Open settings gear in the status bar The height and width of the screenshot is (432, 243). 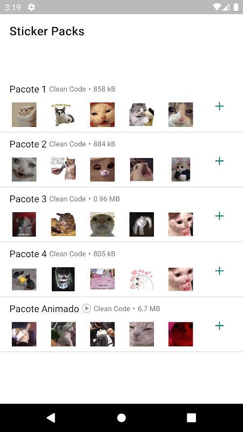[31, 7]
